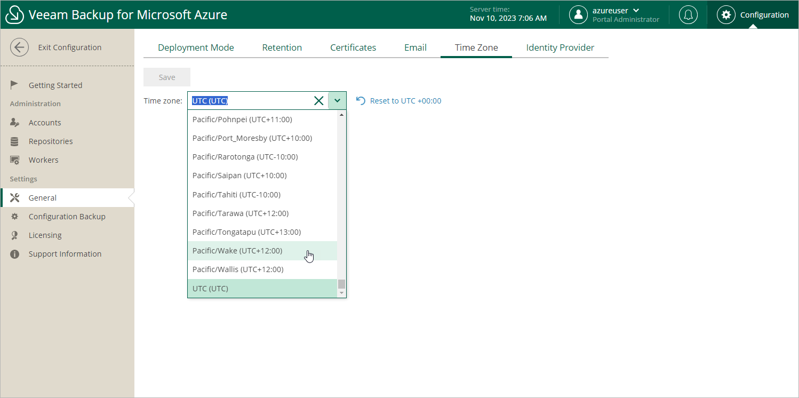Click the azureuser avatar icon
799x398 pixels.
(578, 15)
